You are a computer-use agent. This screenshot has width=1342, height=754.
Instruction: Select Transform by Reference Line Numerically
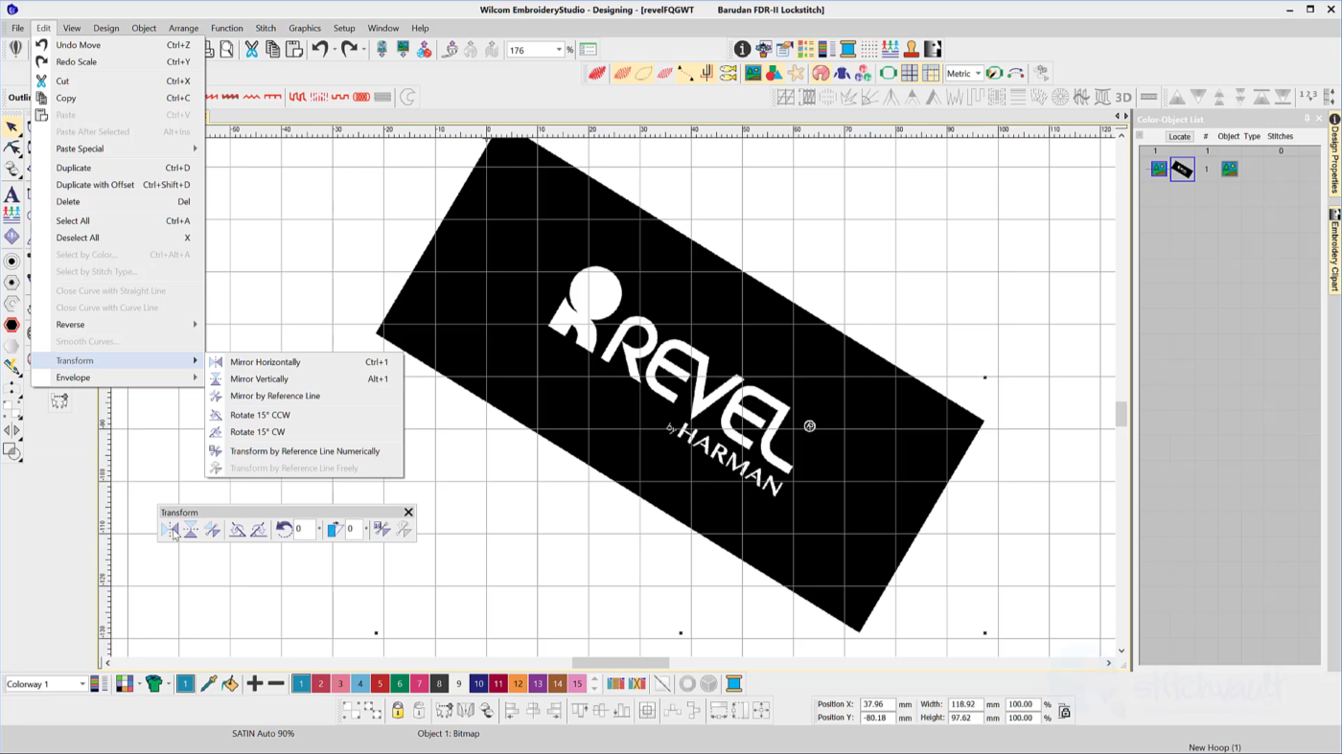[305, 451]
